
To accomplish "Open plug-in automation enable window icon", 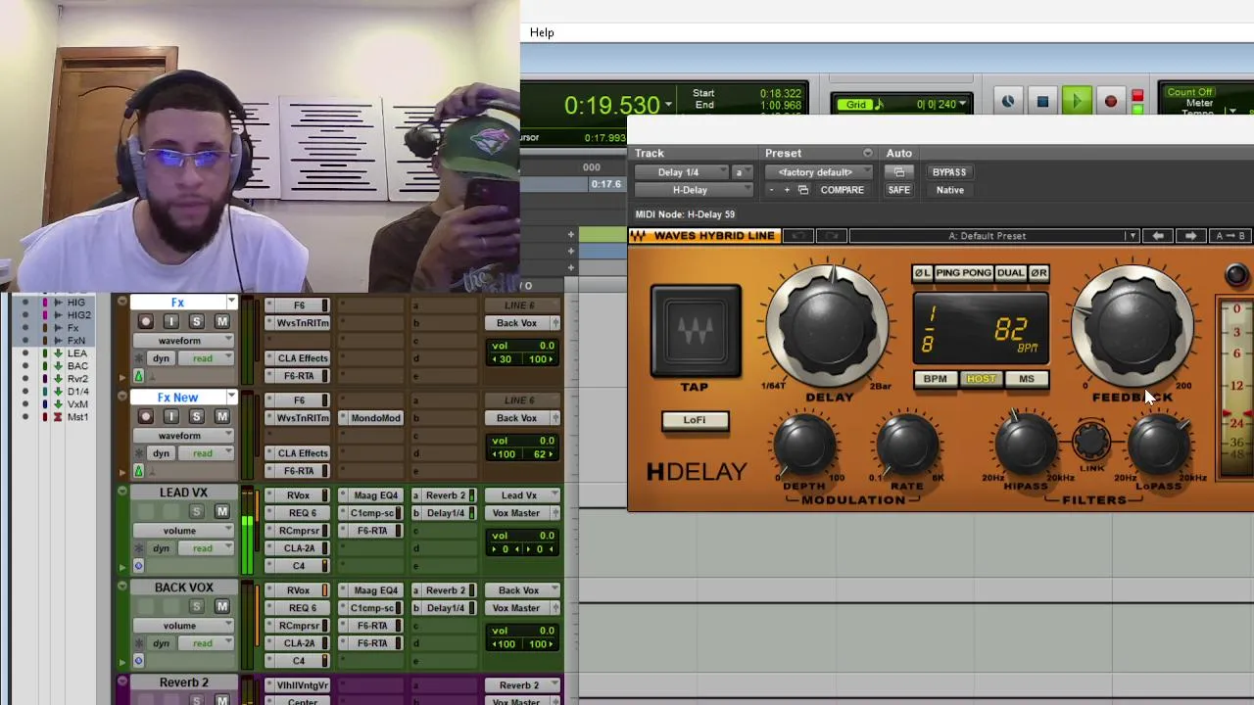I will 899,172.
